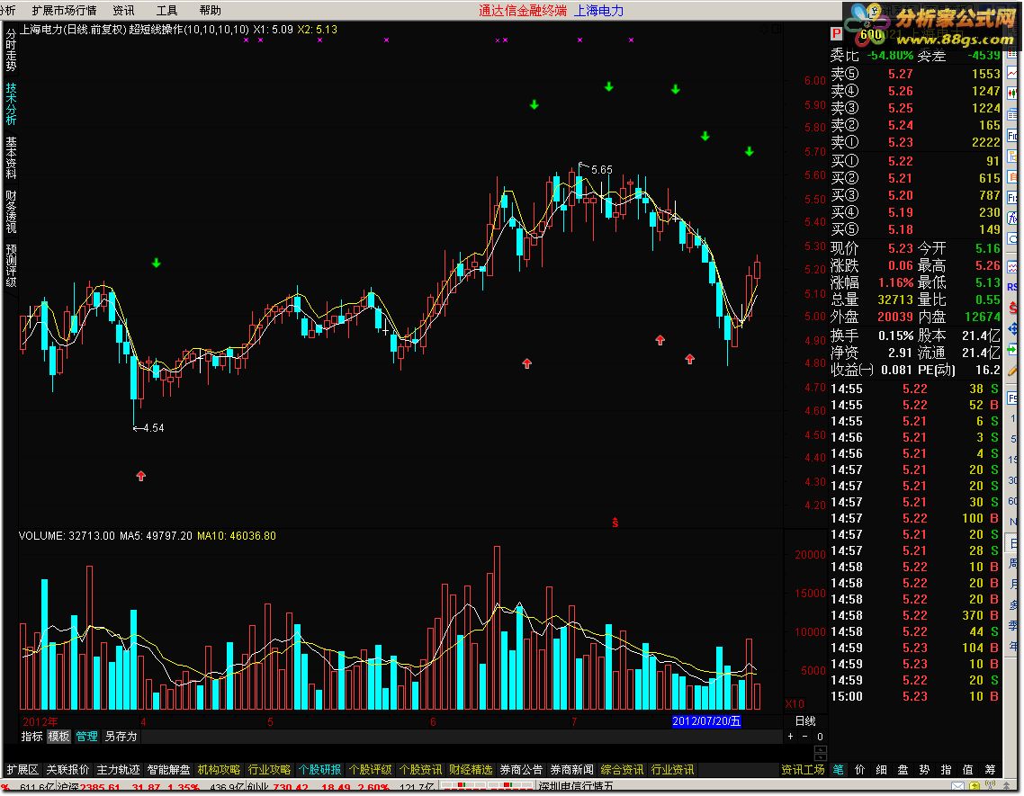Select the 细 tab

coord(882,770)
